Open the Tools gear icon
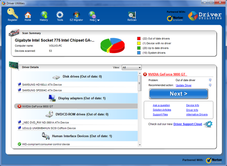This screenshot has height=166, width=227. (60, 15)
